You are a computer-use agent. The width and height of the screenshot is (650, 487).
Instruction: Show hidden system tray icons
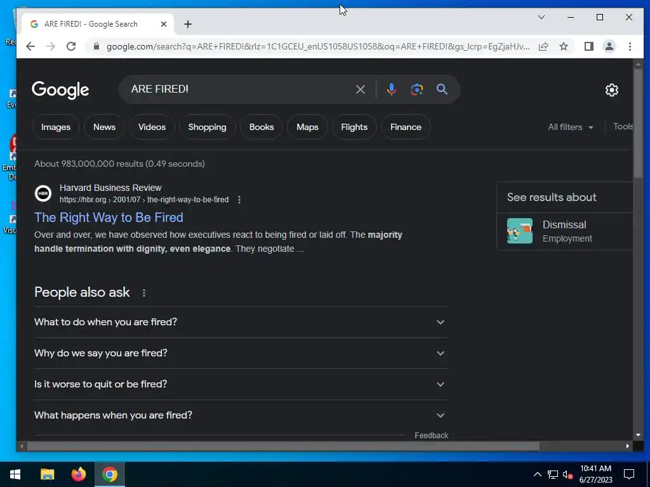point(537,474)
